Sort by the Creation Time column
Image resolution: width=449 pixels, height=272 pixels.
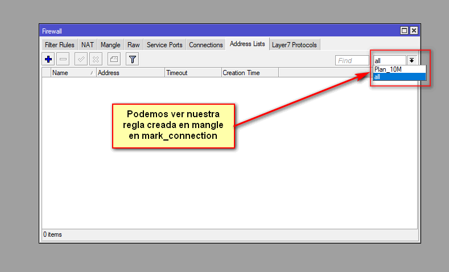[249, 73]
